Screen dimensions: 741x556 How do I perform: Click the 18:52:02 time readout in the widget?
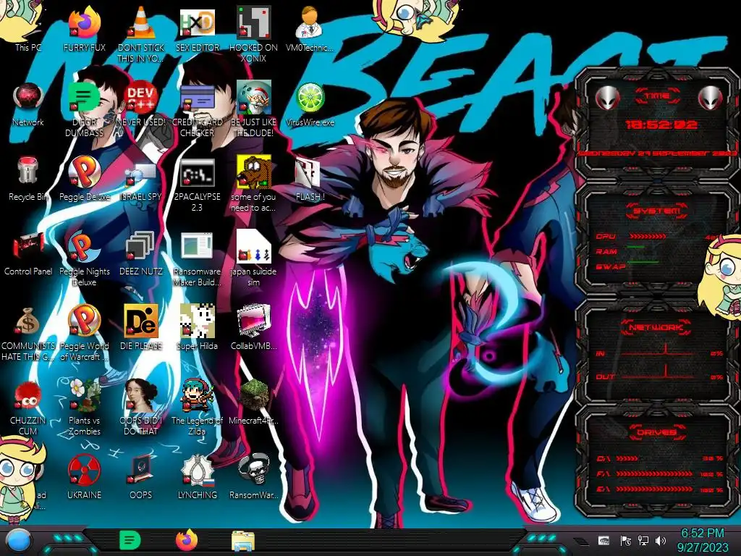[661, 125]
